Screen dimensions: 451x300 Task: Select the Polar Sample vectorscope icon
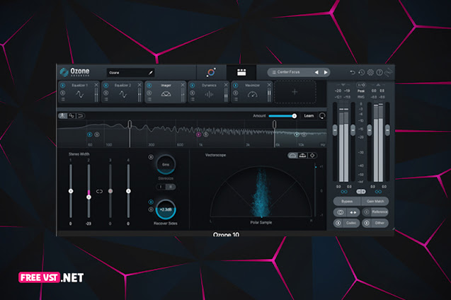[x=292, y=156]
